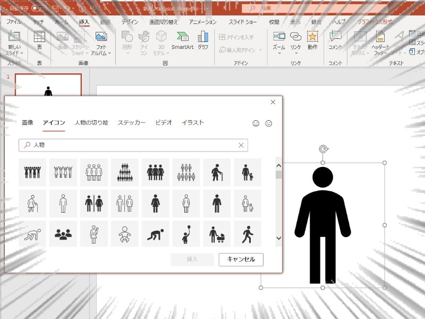Image resolution: width=425 pixels, height=319 pixels.
Task: Close the icon picker dialog
Action: [273, 102]
